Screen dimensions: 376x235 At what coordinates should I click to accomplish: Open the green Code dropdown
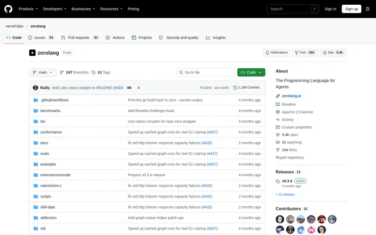251,72
